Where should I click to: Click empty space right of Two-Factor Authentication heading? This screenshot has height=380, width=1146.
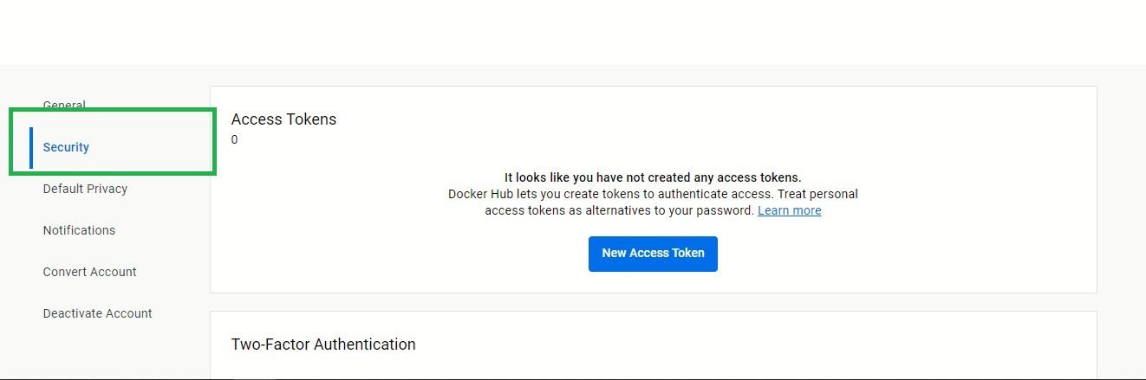737,345
